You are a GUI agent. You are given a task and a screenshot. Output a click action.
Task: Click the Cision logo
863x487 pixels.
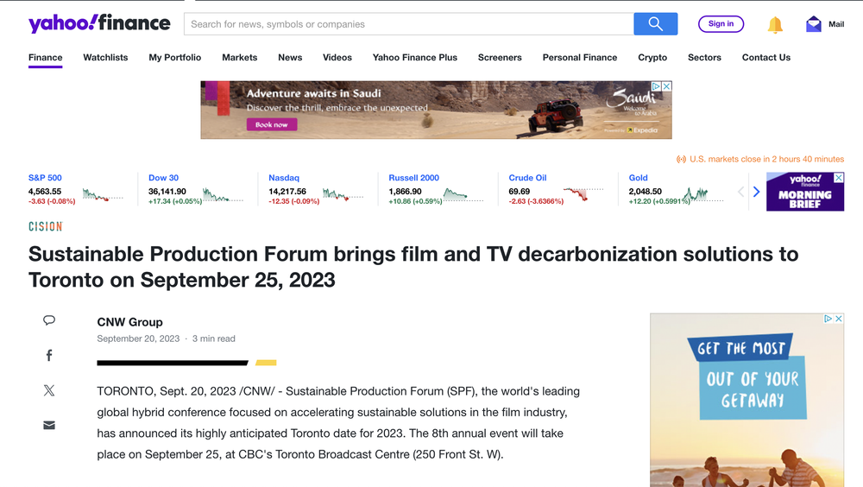tap(46, 226)
